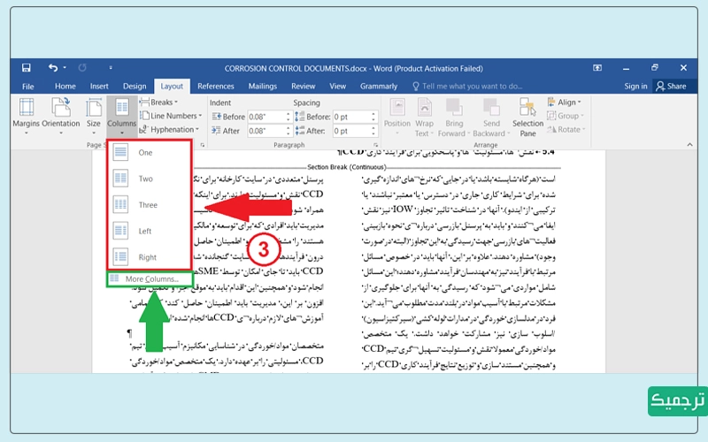Open the Review tab
The height and width of the screenshot is (442, 708).
[x=303, y=86]
